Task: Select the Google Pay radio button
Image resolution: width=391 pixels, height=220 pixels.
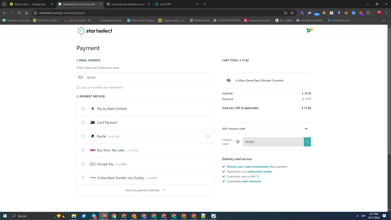Action: point(83,164)
